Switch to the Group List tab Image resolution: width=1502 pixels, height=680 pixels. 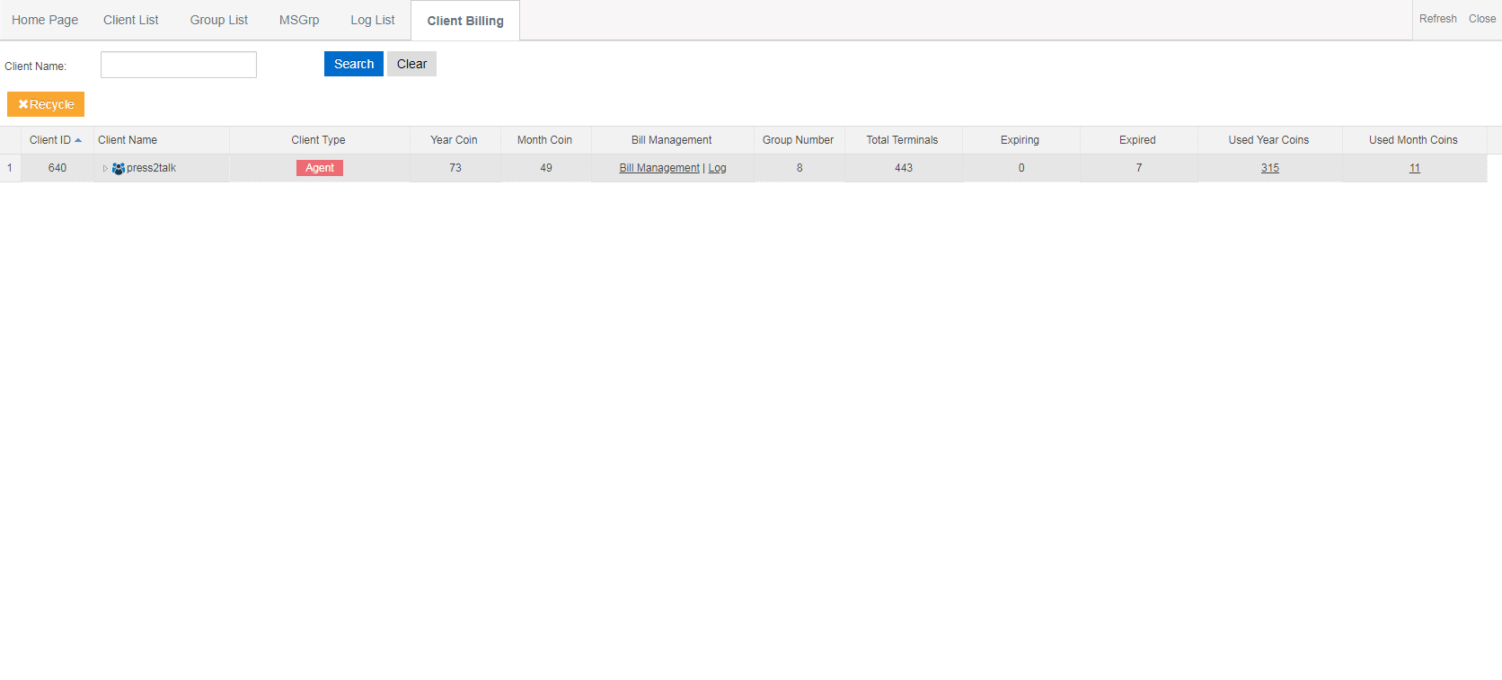tap(219, 20)
